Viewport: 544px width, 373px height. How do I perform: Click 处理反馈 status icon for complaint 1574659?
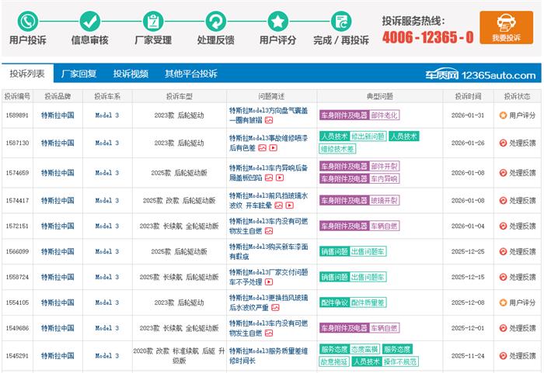pos(503,172)
